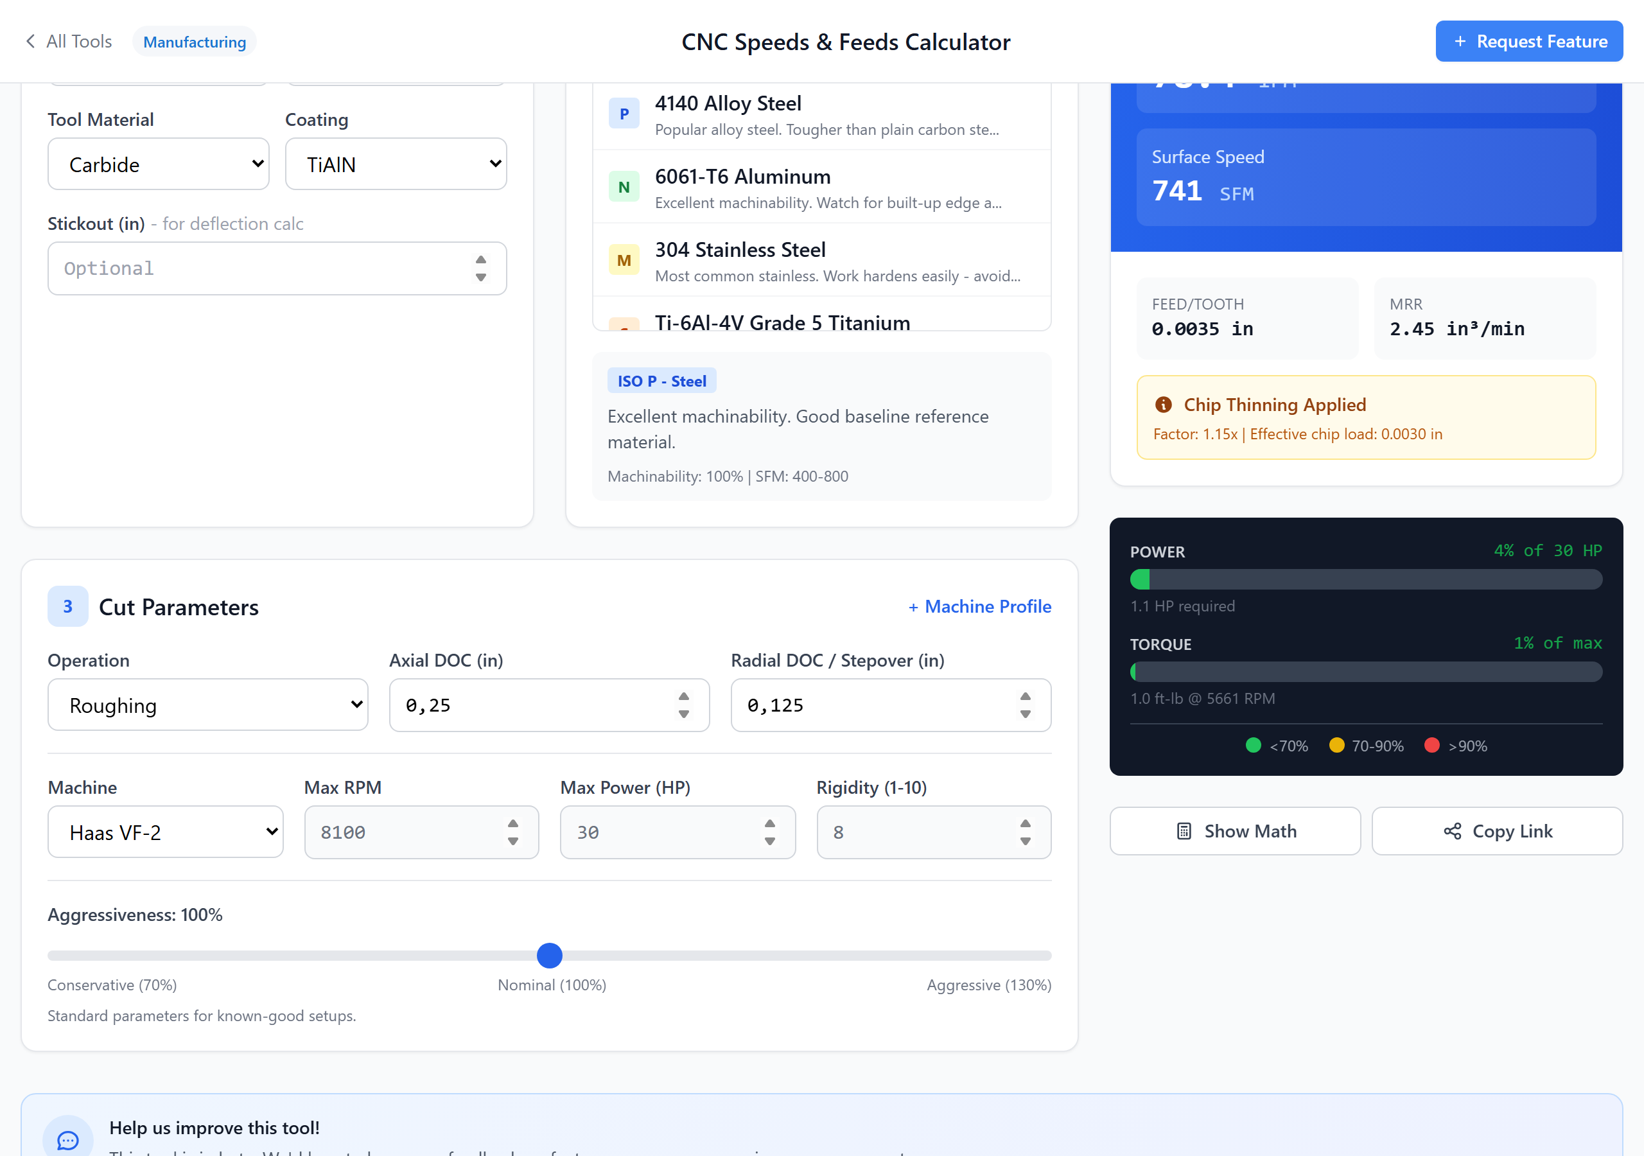Decrease Radial DOC with the down arrow
This screenshot has height=1156, width=1644.
(x=1026, y=714)
